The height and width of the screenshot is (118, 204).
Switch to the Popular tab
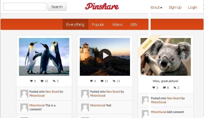[98, 24]
